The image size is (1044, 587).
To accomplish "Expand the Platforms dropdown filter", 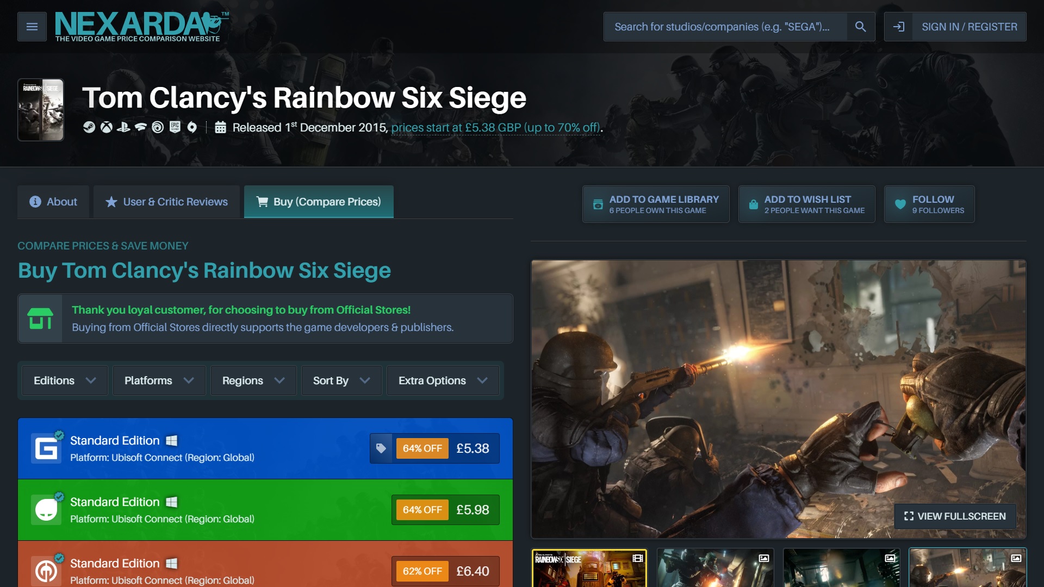I will [x=158, y=380].
